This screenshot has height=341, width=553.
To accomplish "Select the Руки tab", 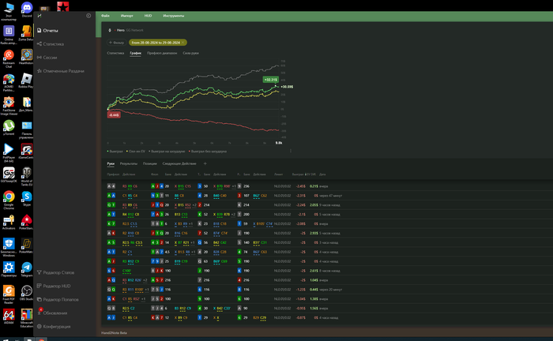I will [111, 164].
